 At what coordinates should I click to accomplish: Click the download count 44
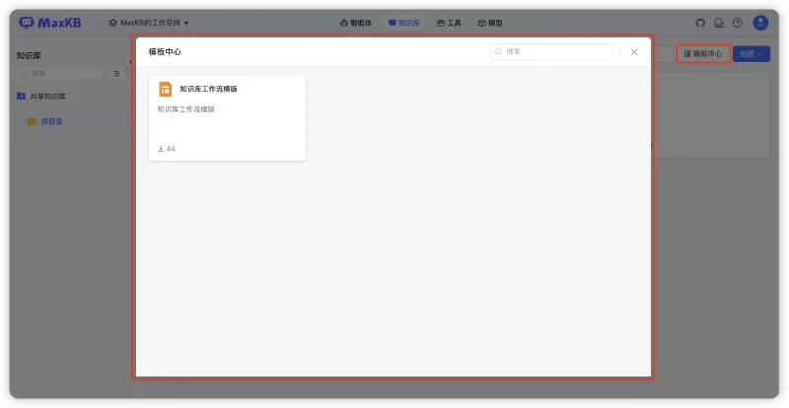point(167,149)
